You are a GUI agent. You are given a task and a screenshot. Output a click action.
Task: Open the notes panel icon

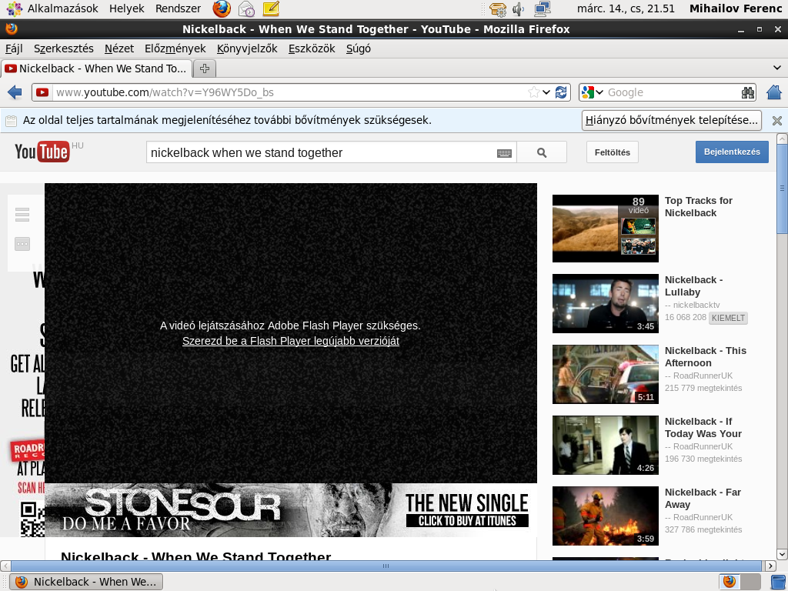pos(271,8)
